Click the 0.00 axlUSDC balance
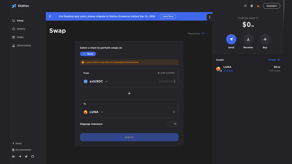292x164 pixels. [x=166, y=73]
